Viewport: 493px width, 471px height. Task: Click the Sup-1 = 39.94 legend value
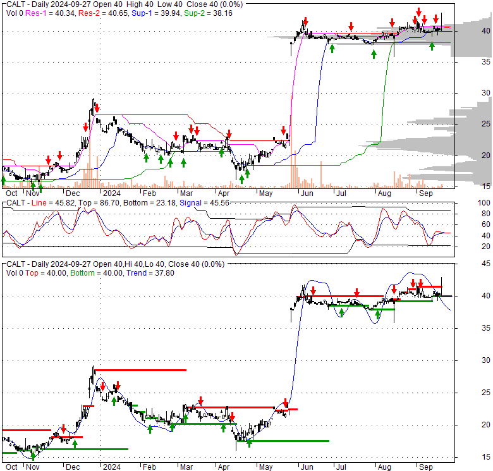[155, 13]
